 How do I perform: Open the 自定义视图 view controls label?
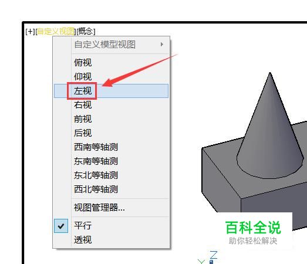56,31
